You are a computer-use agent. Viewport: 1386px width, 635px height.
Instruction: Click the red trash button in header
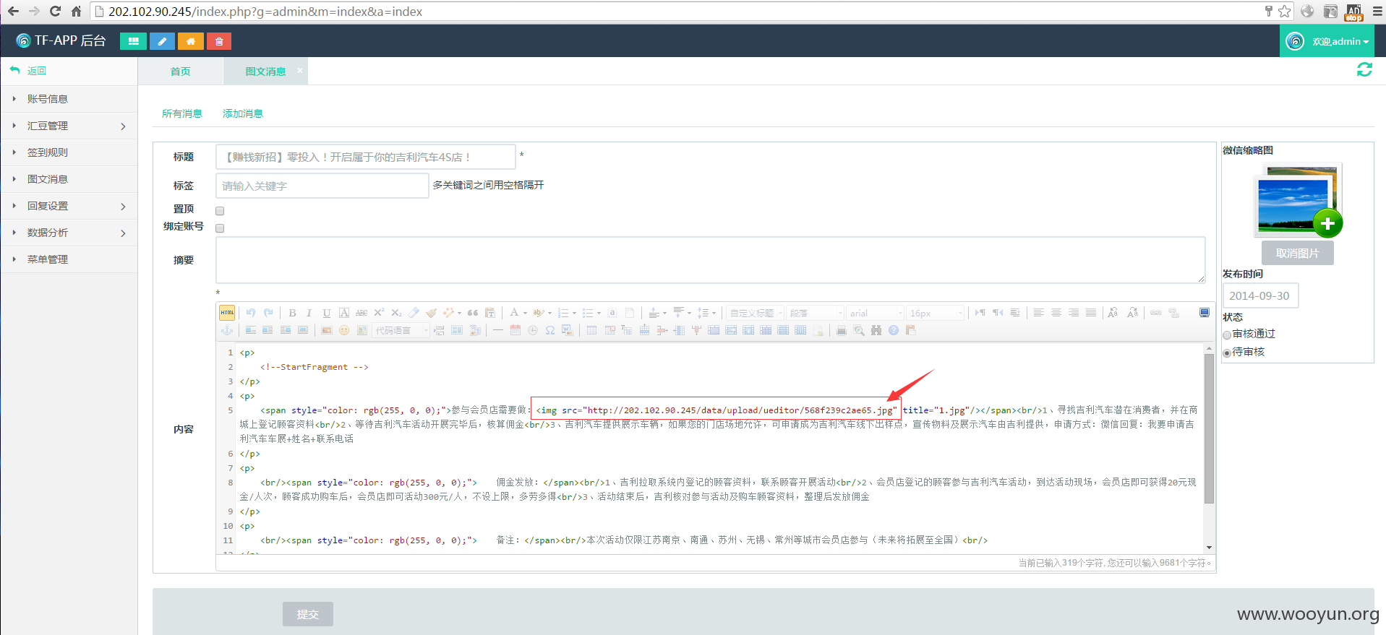219,41
